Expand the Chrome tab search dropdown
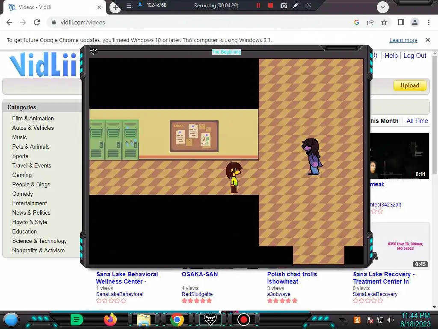Image resolution: width=438 pixels, height=329 pixels. point(382,7)
